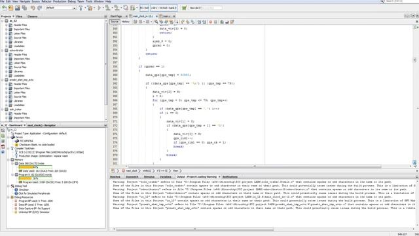Open the Stopwatch tab in the bottom panel
Screen dimensions: 419x236
(132, 177)
